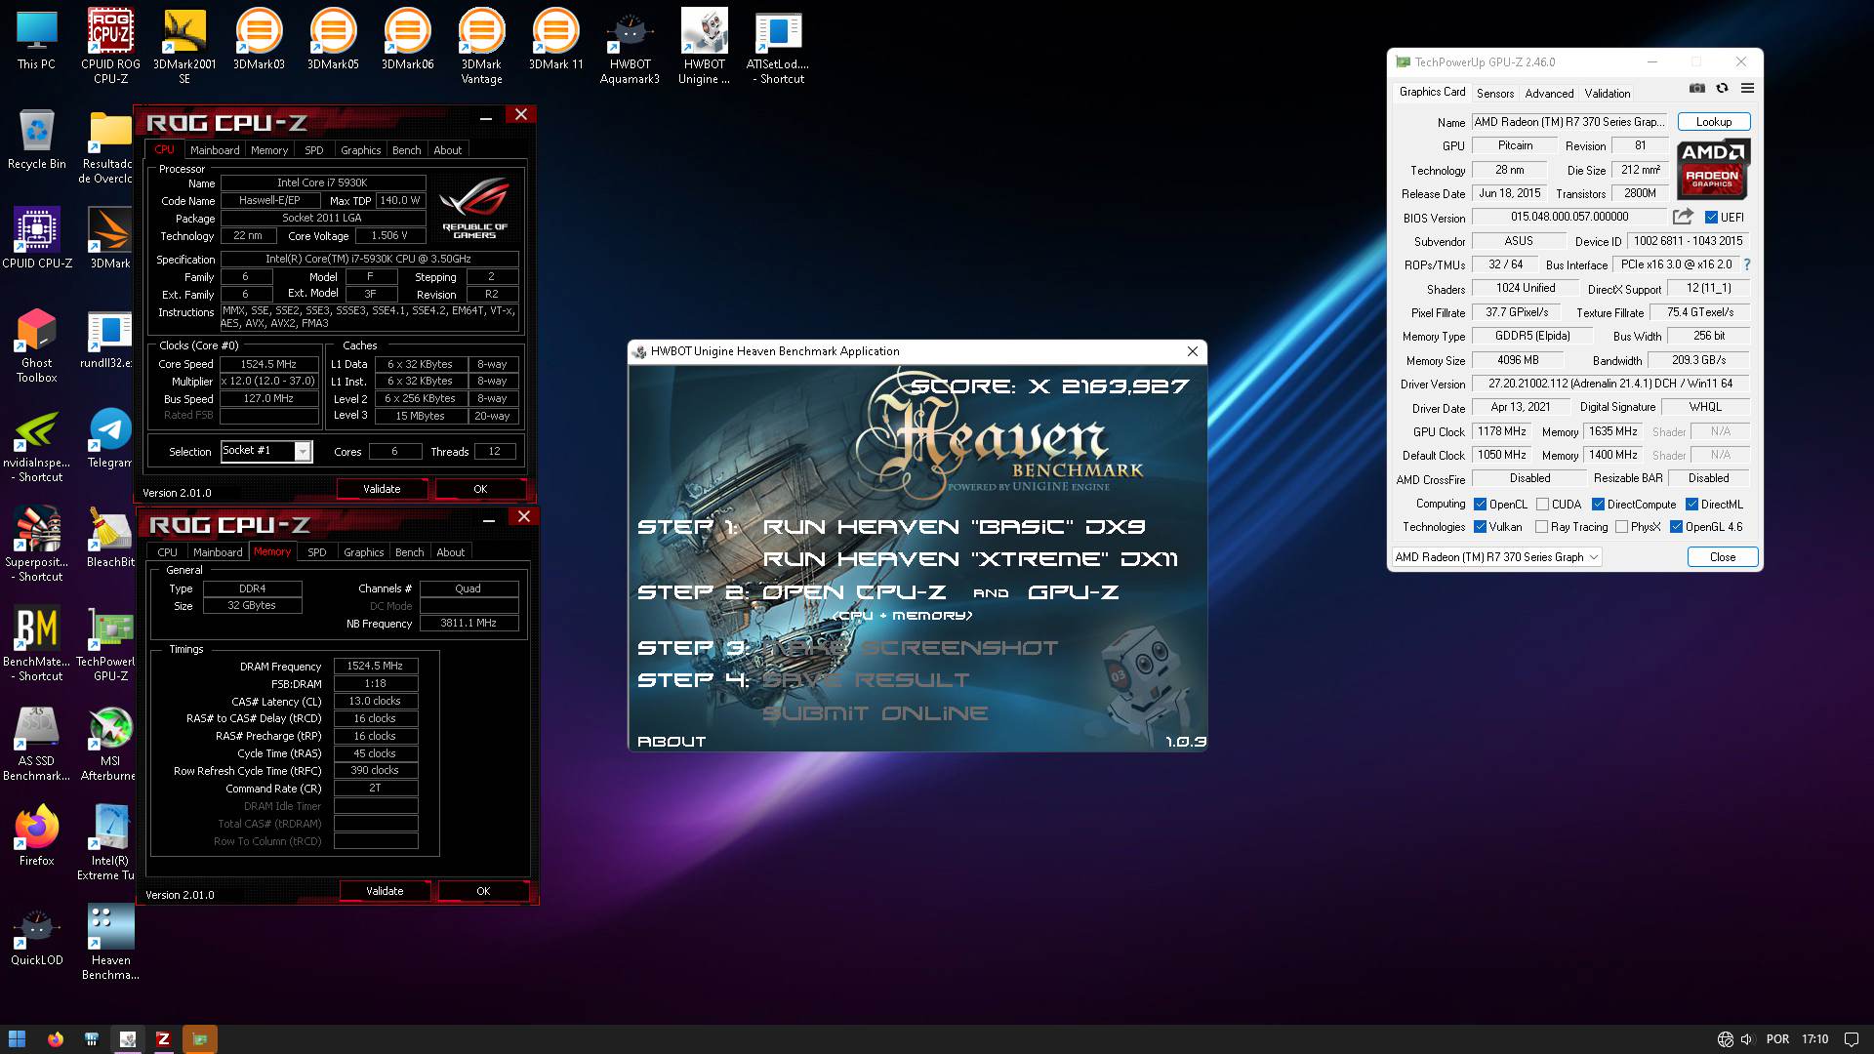Click Run Heaven Basic DX9 in HWBOT
This screenshot has width=1874, height=1054.
pos(954,527)
